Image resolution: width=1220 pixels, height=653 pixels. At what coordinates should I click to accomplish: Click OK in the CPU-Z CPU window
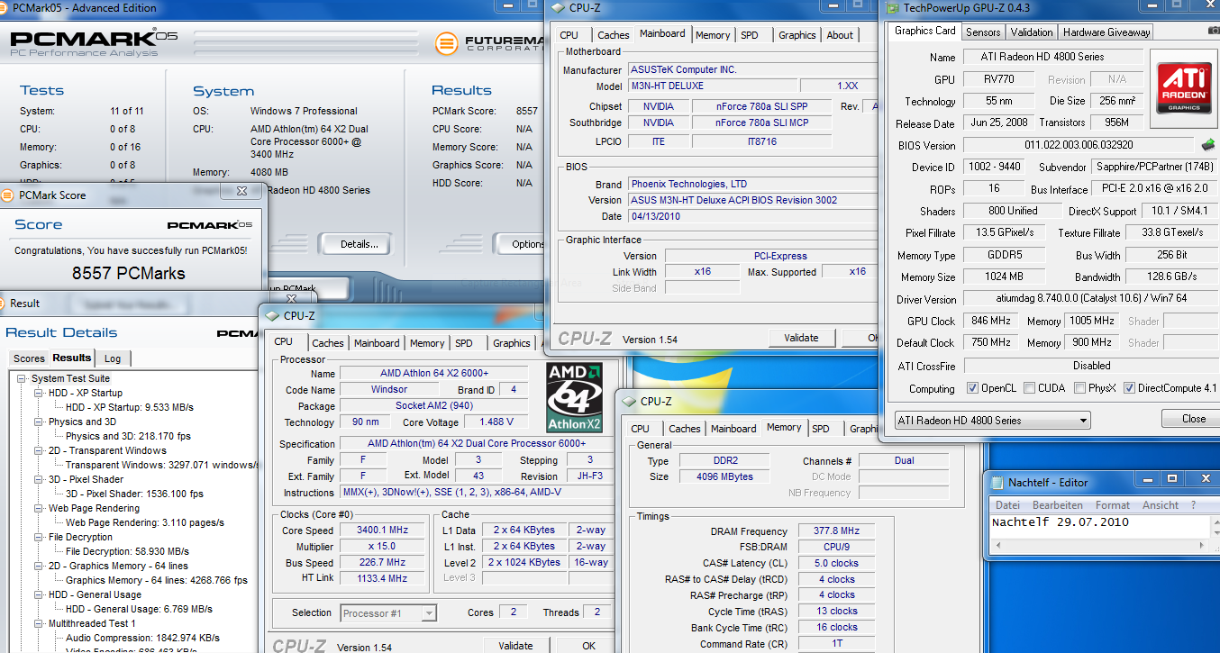(588, 646)
